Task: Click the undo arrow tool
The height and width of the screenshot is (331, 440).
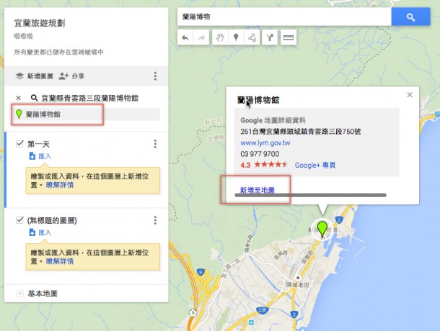Action: pyautogui.click(x=185, y=37)
